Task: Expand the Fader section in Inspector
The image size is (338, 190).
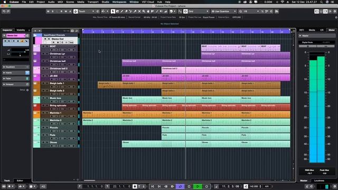Action: tap(15, 79)
